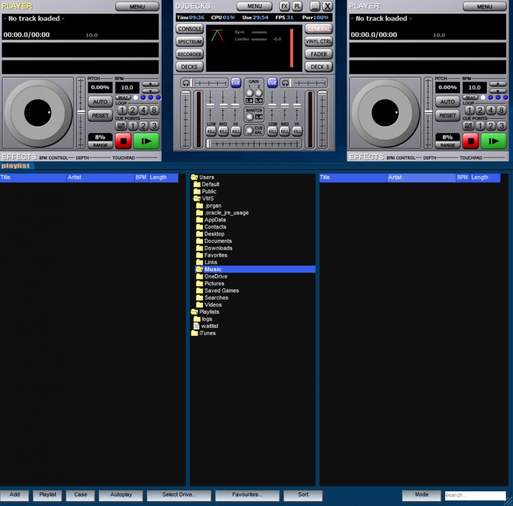Click the waitlist file icon entry

point(206,326)
